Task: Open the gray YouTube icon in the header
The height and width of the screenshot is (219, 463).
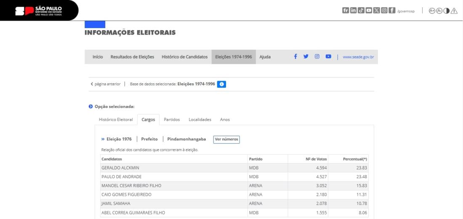Action: point(369,11)
